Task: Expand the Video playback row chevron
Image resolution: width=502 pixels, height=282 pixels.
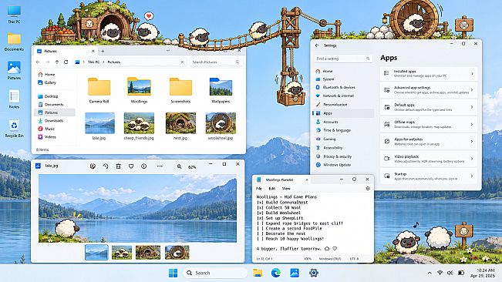Action: (472, 159)
